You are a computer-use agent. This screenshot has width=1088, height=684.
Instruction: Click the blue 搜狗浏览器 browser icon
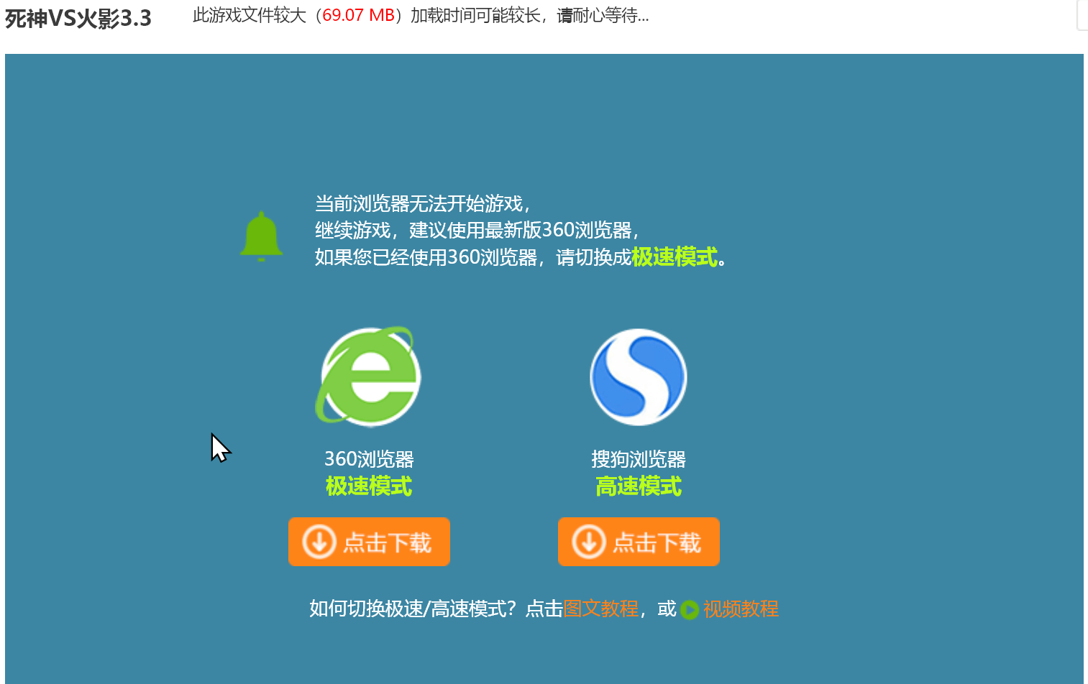point(638,376)
